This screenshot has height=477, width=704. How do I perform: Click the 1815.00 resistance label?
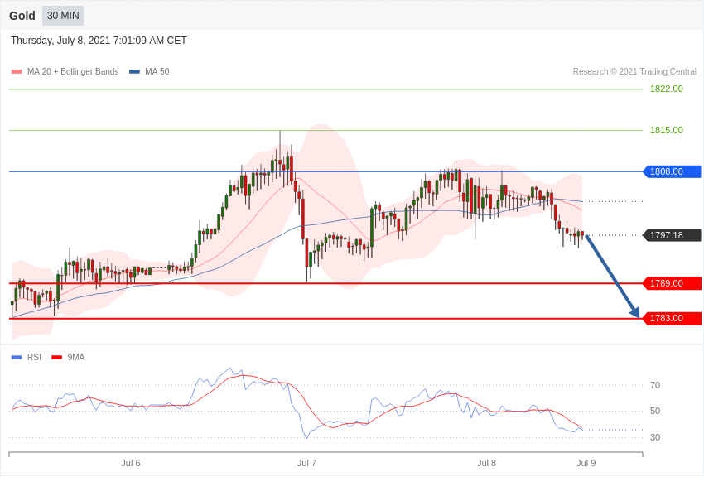tap(667, 130)
